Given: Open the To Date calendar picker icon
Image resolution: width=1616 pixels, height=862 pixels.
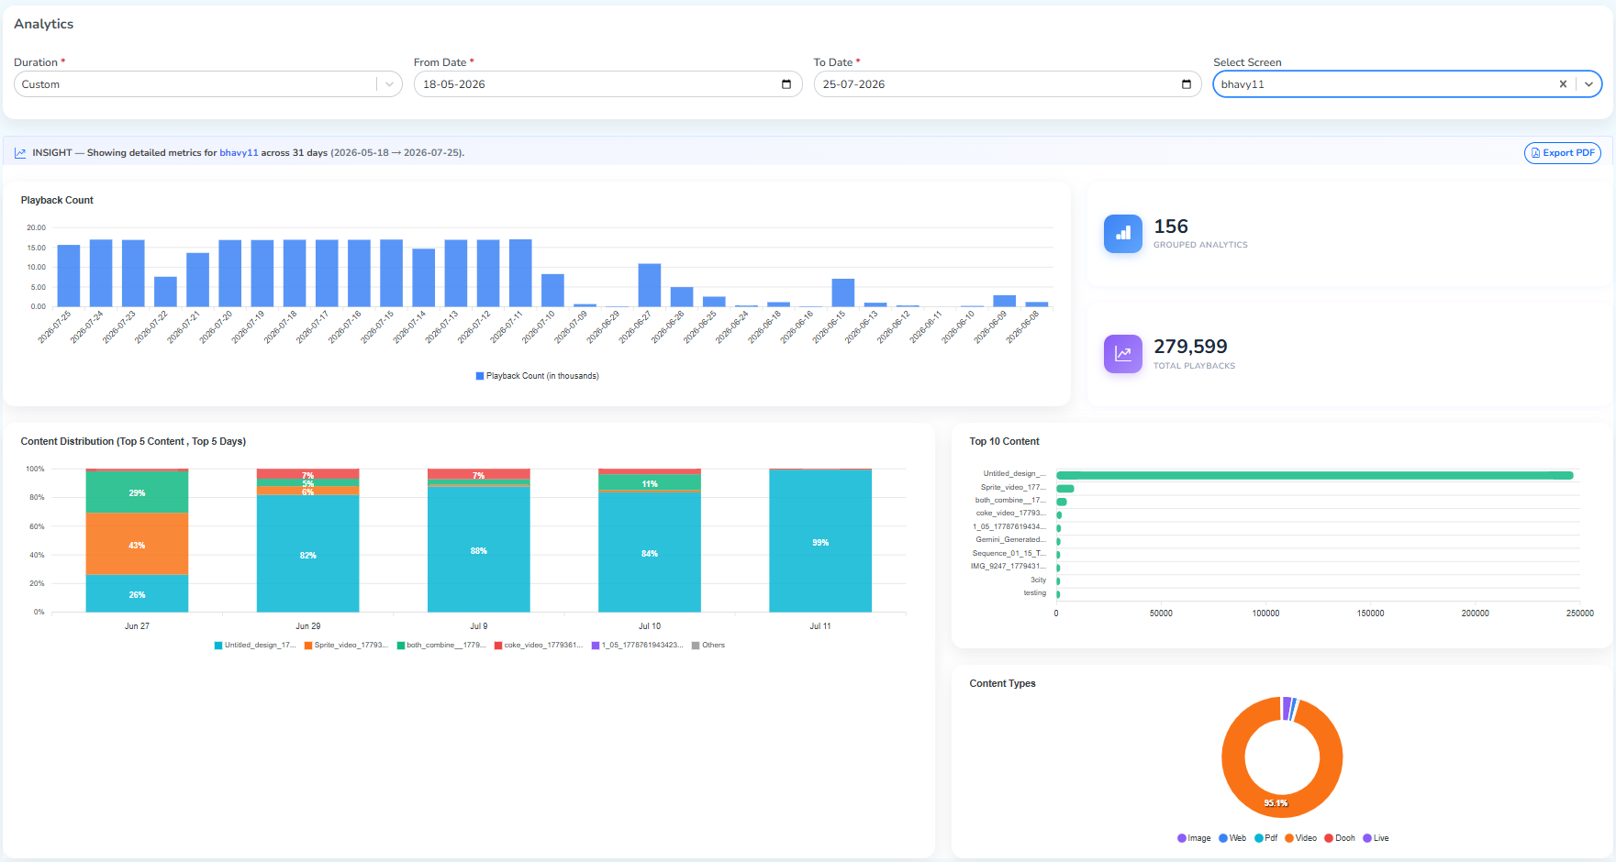Looking at the screenshot, I should pyautogui.click(x=1187, y=84).
